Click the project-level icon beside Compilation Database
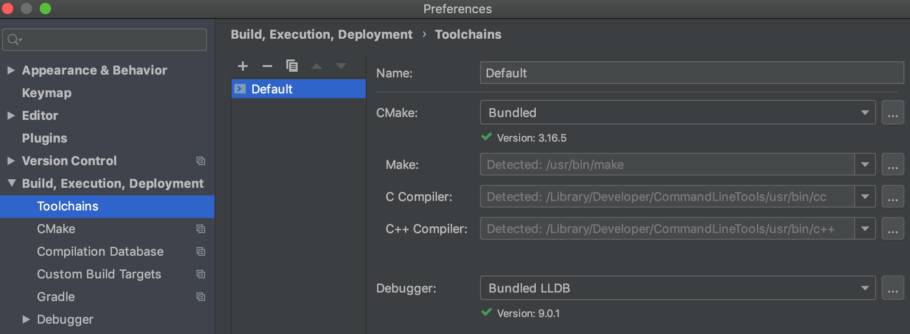Image resolution: width=910 pixels, height=334 pixels. 201,251
